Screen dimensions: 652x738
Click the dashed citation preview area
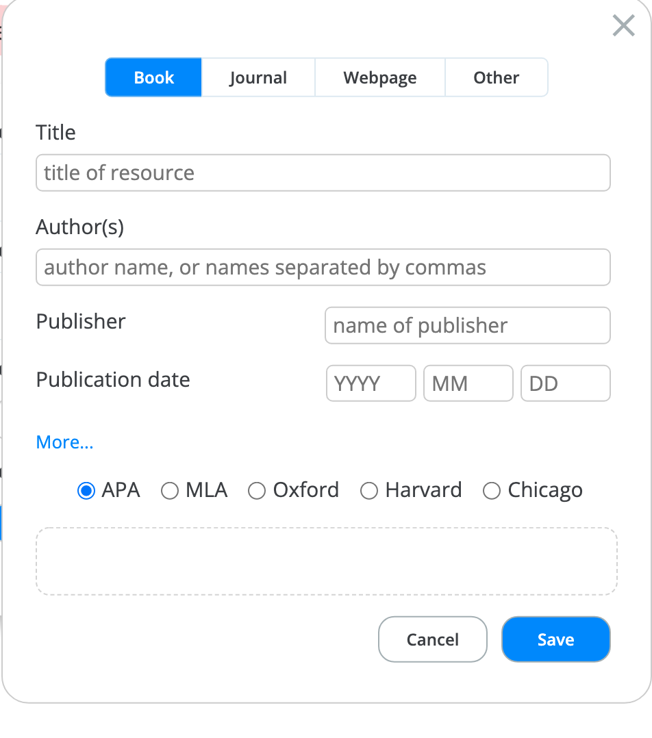[327, 561]
